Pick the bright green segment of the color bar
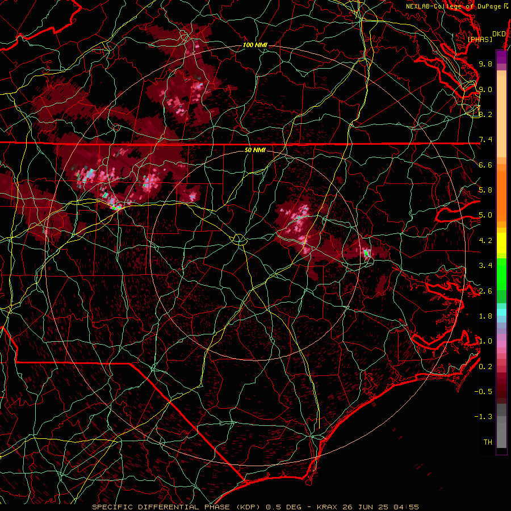This screenshot has height=511, width=511. point(501,274)
